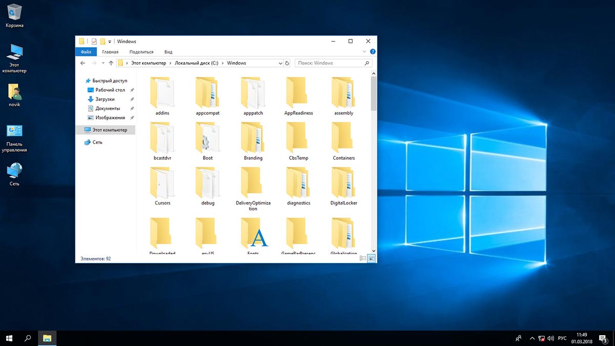Switch to the Вид ribbon tab

click(168, 52)
